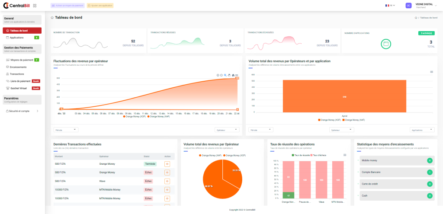
Task: Select Tableau de bord in the sidebar
Action: 22,31
